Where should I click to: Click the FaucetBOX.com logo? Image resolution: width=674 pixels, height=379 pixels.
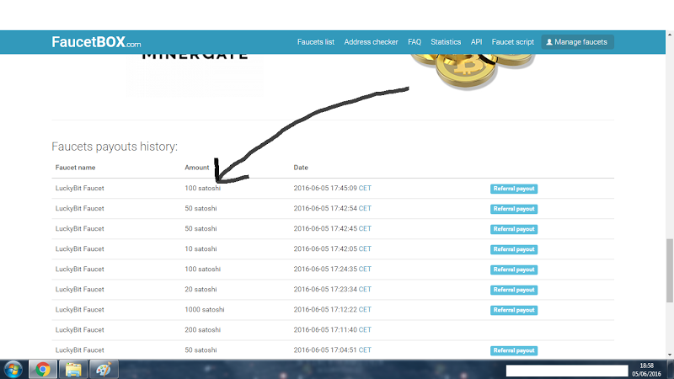tap(96, 42)
